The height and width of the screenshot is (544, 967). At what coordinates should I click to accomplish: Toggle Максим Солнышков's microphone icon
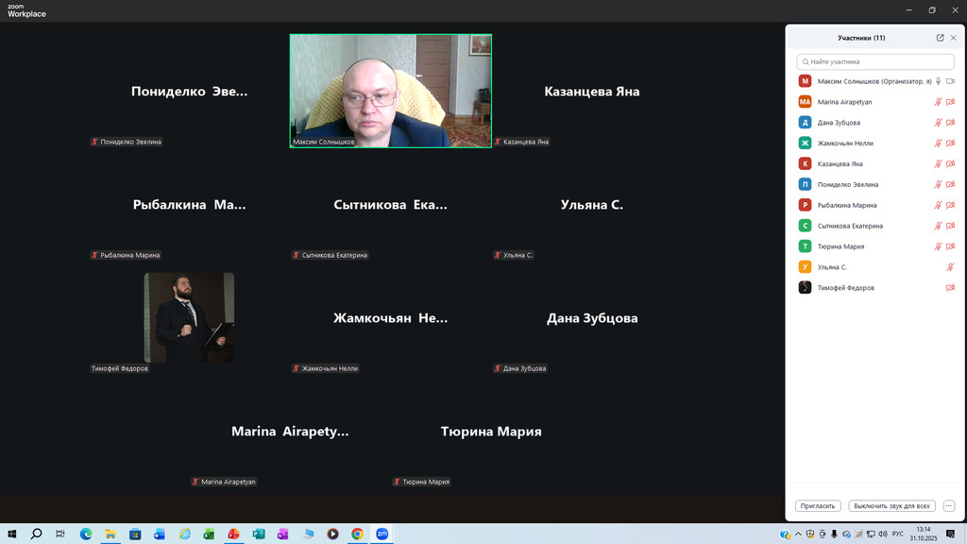click(938, 81)
